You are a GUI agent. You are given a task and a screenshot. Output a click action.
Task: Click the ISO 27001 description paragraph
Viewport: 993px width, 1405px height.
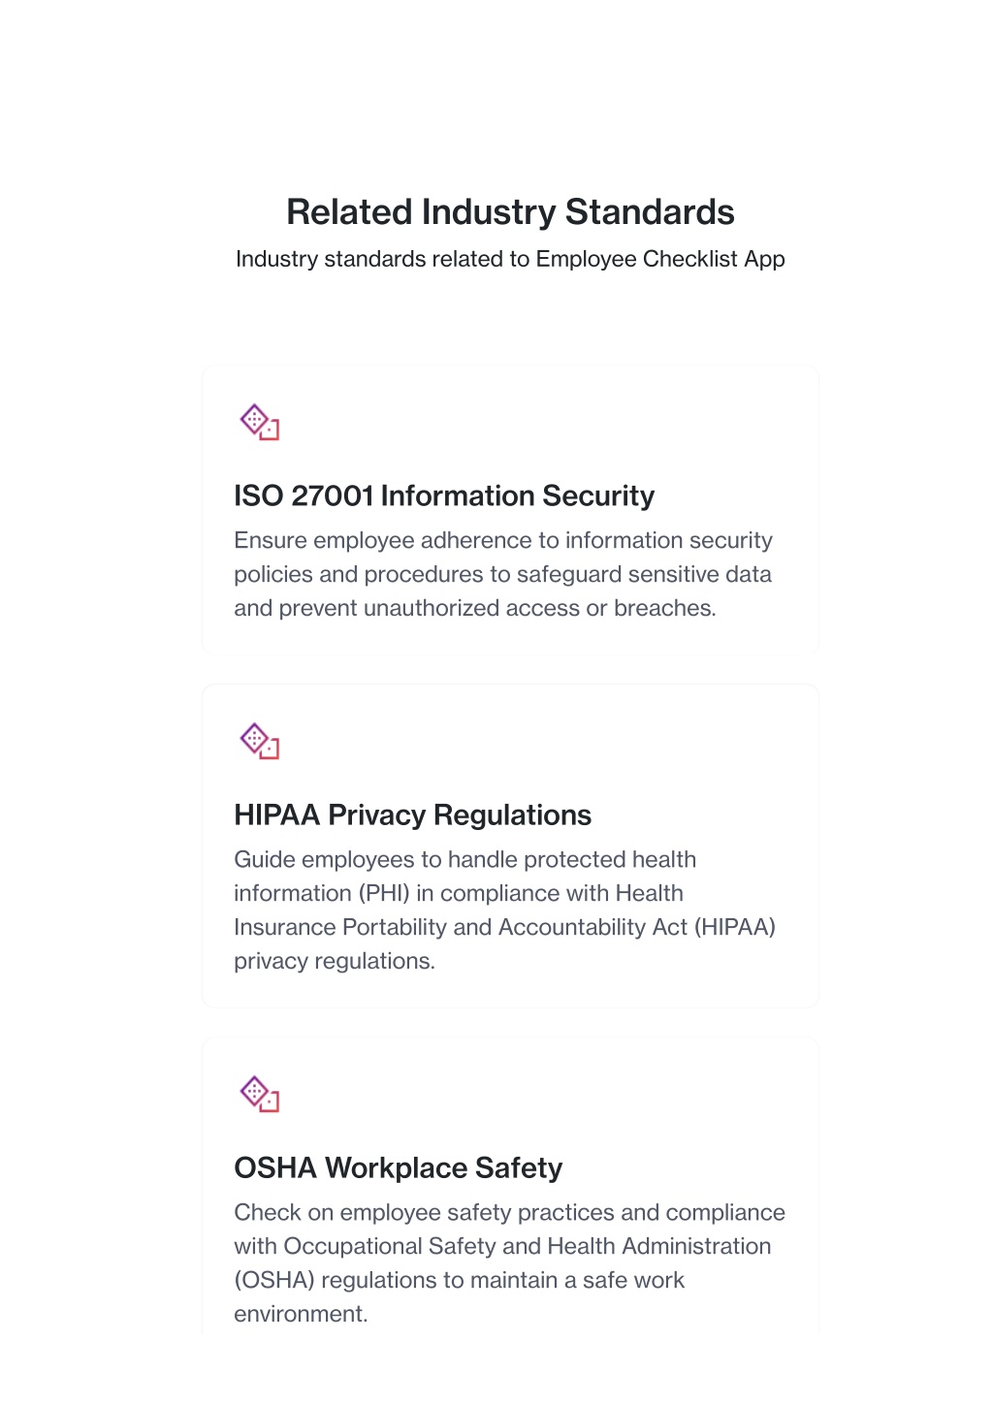pos(503,574)
